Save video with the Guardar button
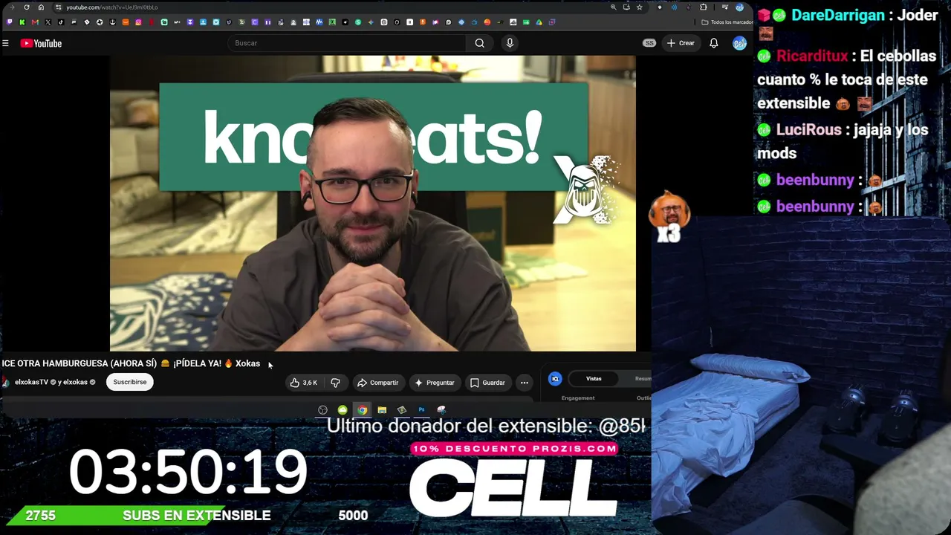Viewport: 951px width, 535px height. click(x=487, y=383)
